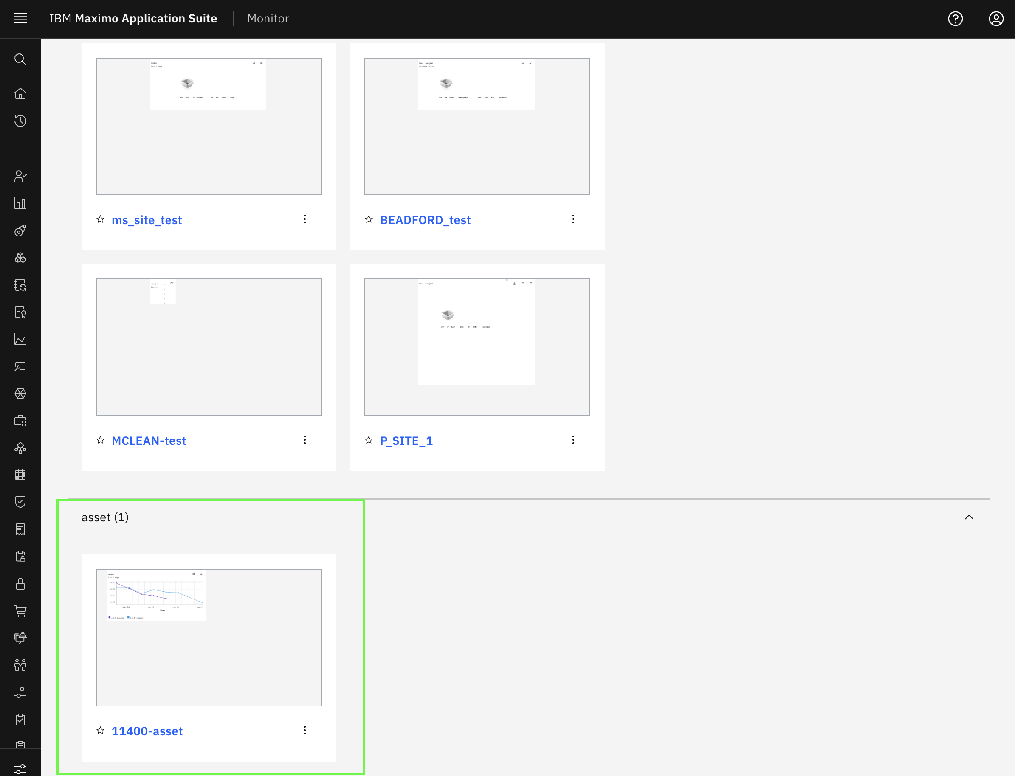Viewport: 1015px width, 776px height.
Task: Open overflow menu for ms_site_test
Action: tap(305, 219)
